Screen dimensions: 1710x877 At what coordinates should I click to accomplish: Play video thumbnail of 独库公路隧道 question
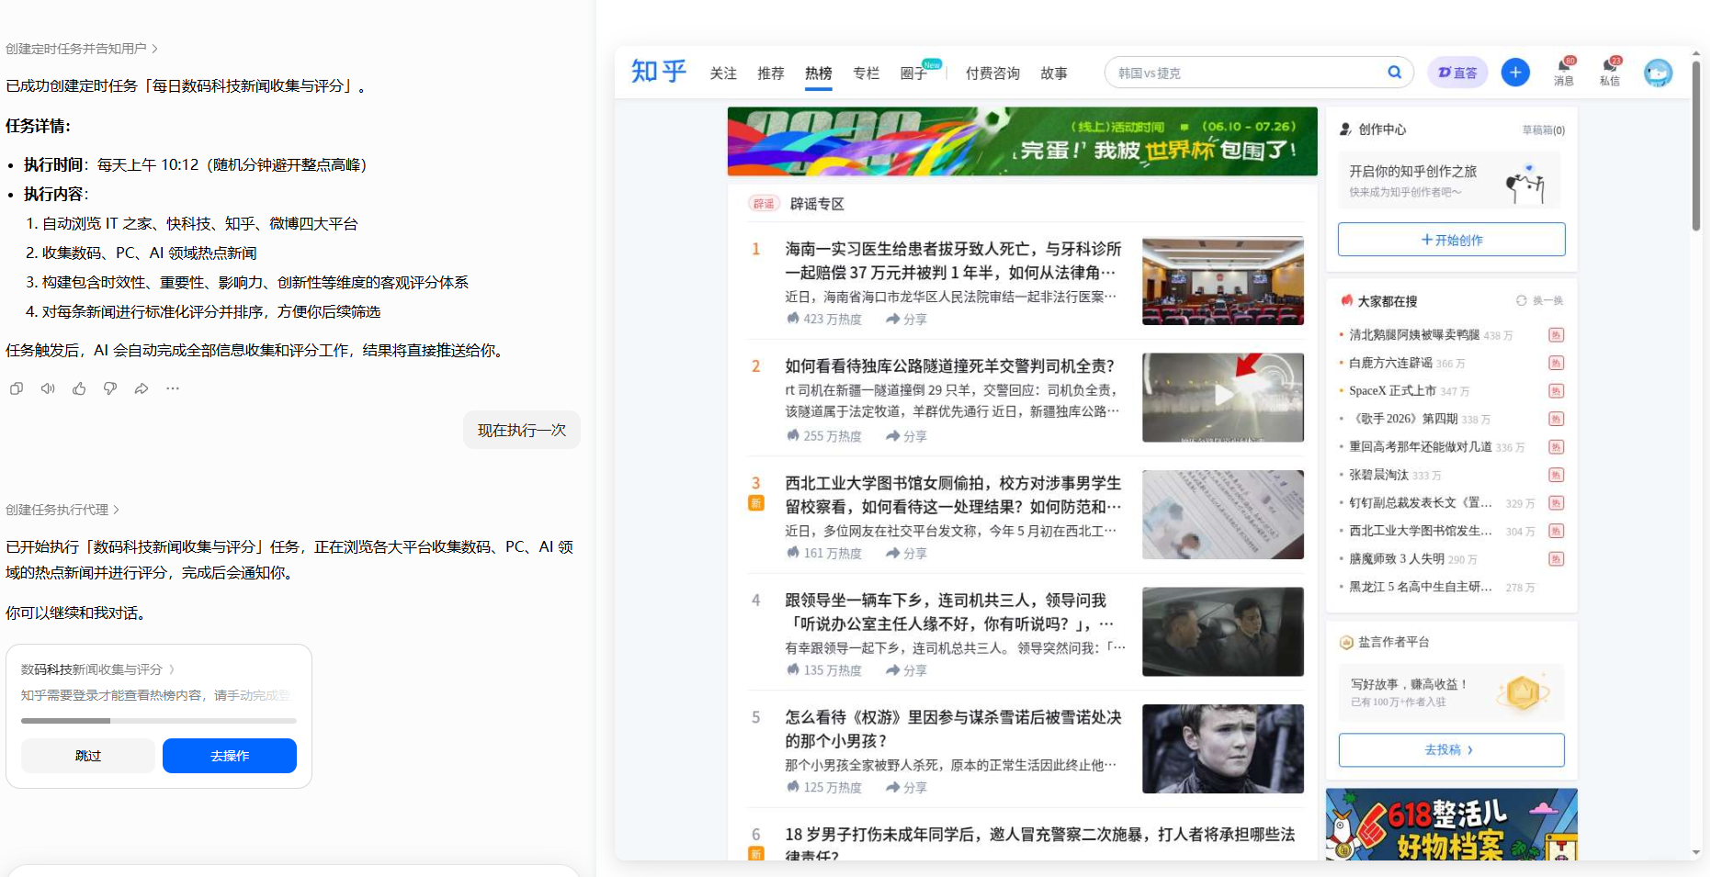point(1223,398)
